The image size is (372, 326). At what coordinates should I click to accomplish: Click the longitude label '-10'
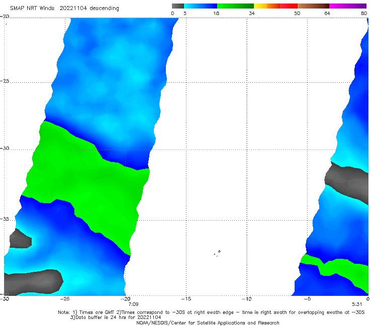[x=246, y=299]
